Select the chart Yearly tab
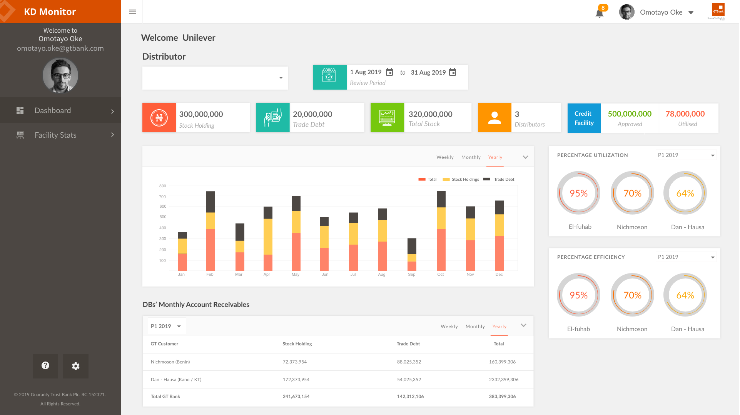 [x=495, y=157]
